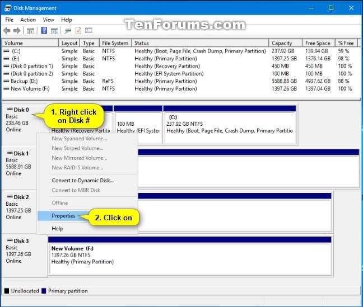Sort by the % Free column header
This screenshot has width=363, height=307.
[x=346, y=43]
